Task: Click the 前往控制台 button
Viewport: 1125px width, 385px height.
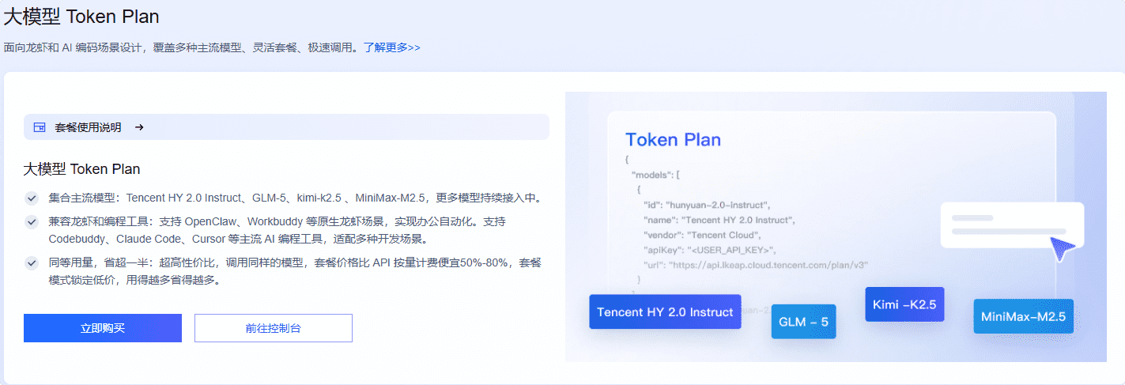Action: [x=274, y=328]
